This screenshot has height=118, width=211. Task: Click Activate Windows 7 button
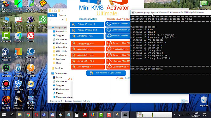pos(87,36)
